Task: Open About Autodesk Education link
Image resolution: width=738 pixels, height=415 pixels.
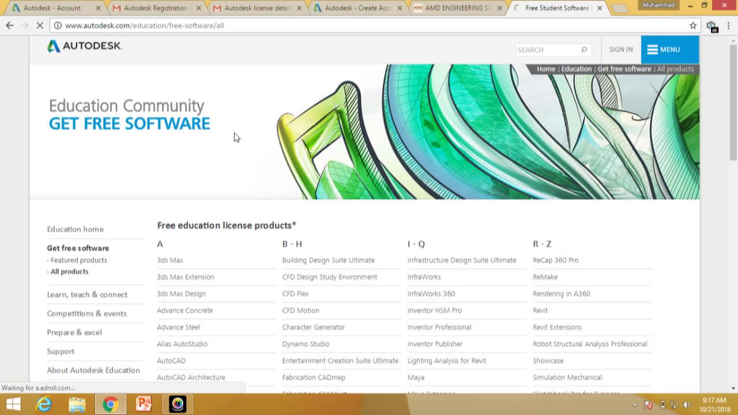Action: click(x=93, y=371)
